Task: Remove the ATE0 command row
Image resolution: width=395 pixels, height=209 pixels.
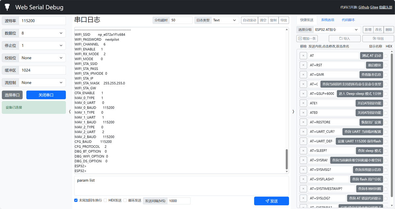Action: point(303,113)
